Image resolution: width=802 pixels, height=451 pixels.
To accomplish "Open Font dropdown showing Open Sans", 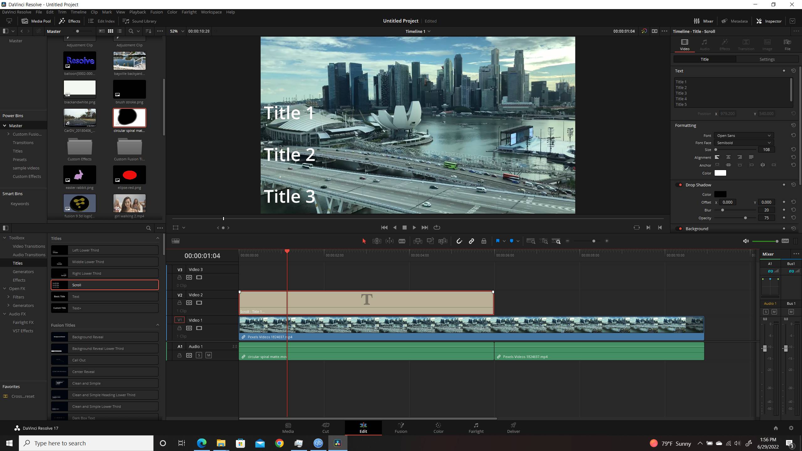I will click(x=744, y=136).
